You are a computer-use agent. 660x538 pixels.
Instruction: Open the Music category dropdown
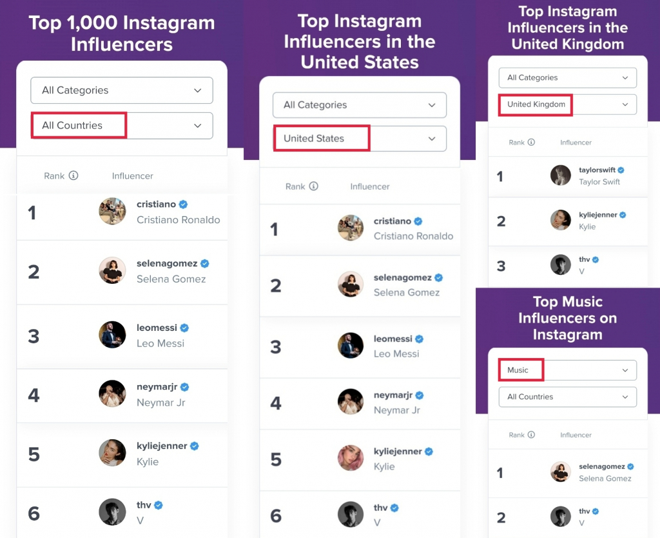pos(567,370)
